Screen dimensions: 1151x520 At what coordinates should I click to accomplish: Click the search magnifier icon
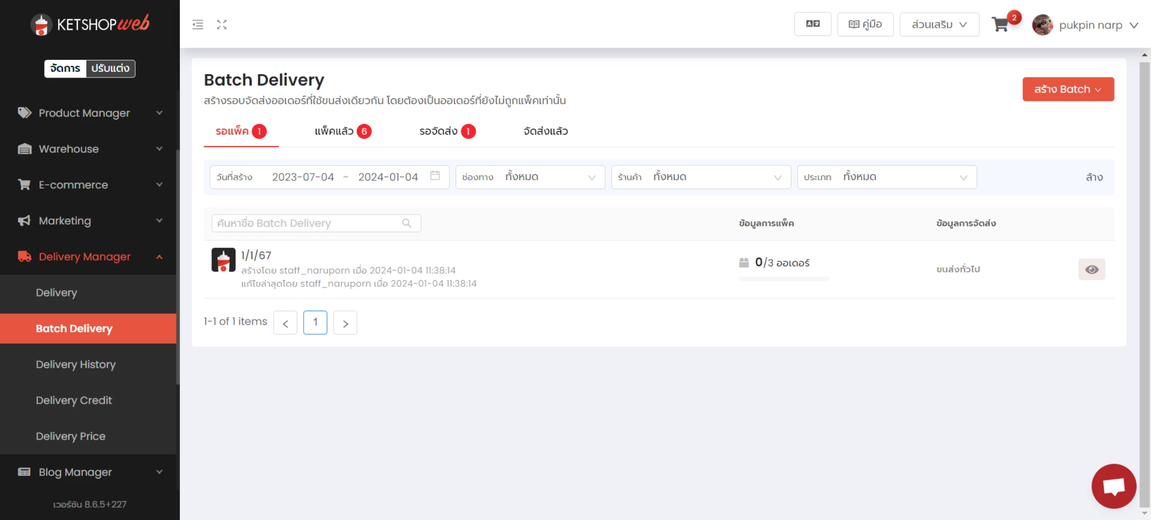(x=407, y=223)
